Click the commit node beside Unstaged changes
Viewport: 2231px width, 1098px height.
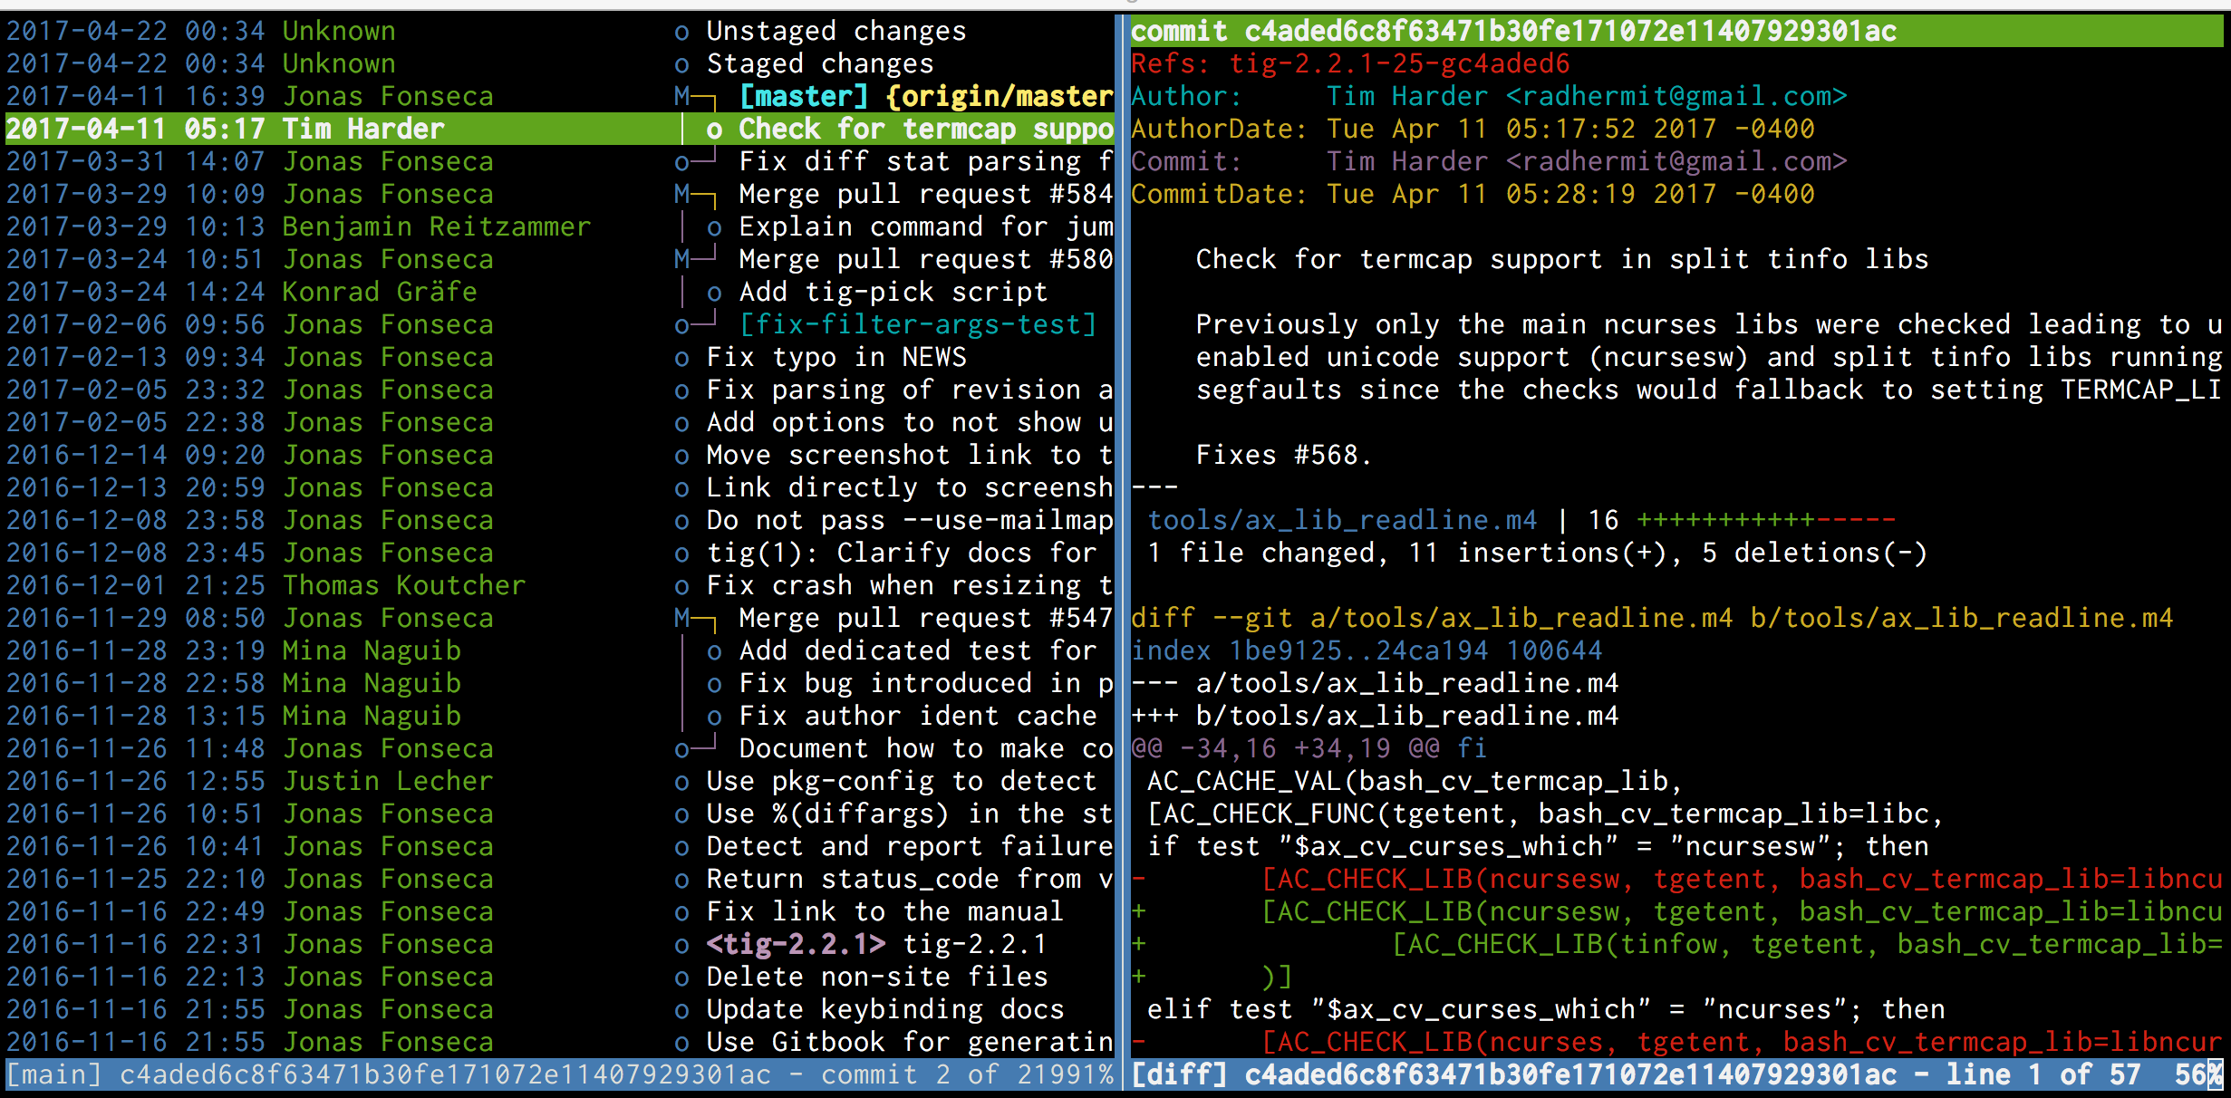681,32
